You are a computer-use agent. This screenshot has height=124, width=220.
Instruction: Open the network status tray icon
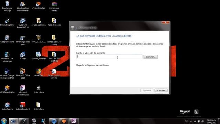[x=195, y=121]
